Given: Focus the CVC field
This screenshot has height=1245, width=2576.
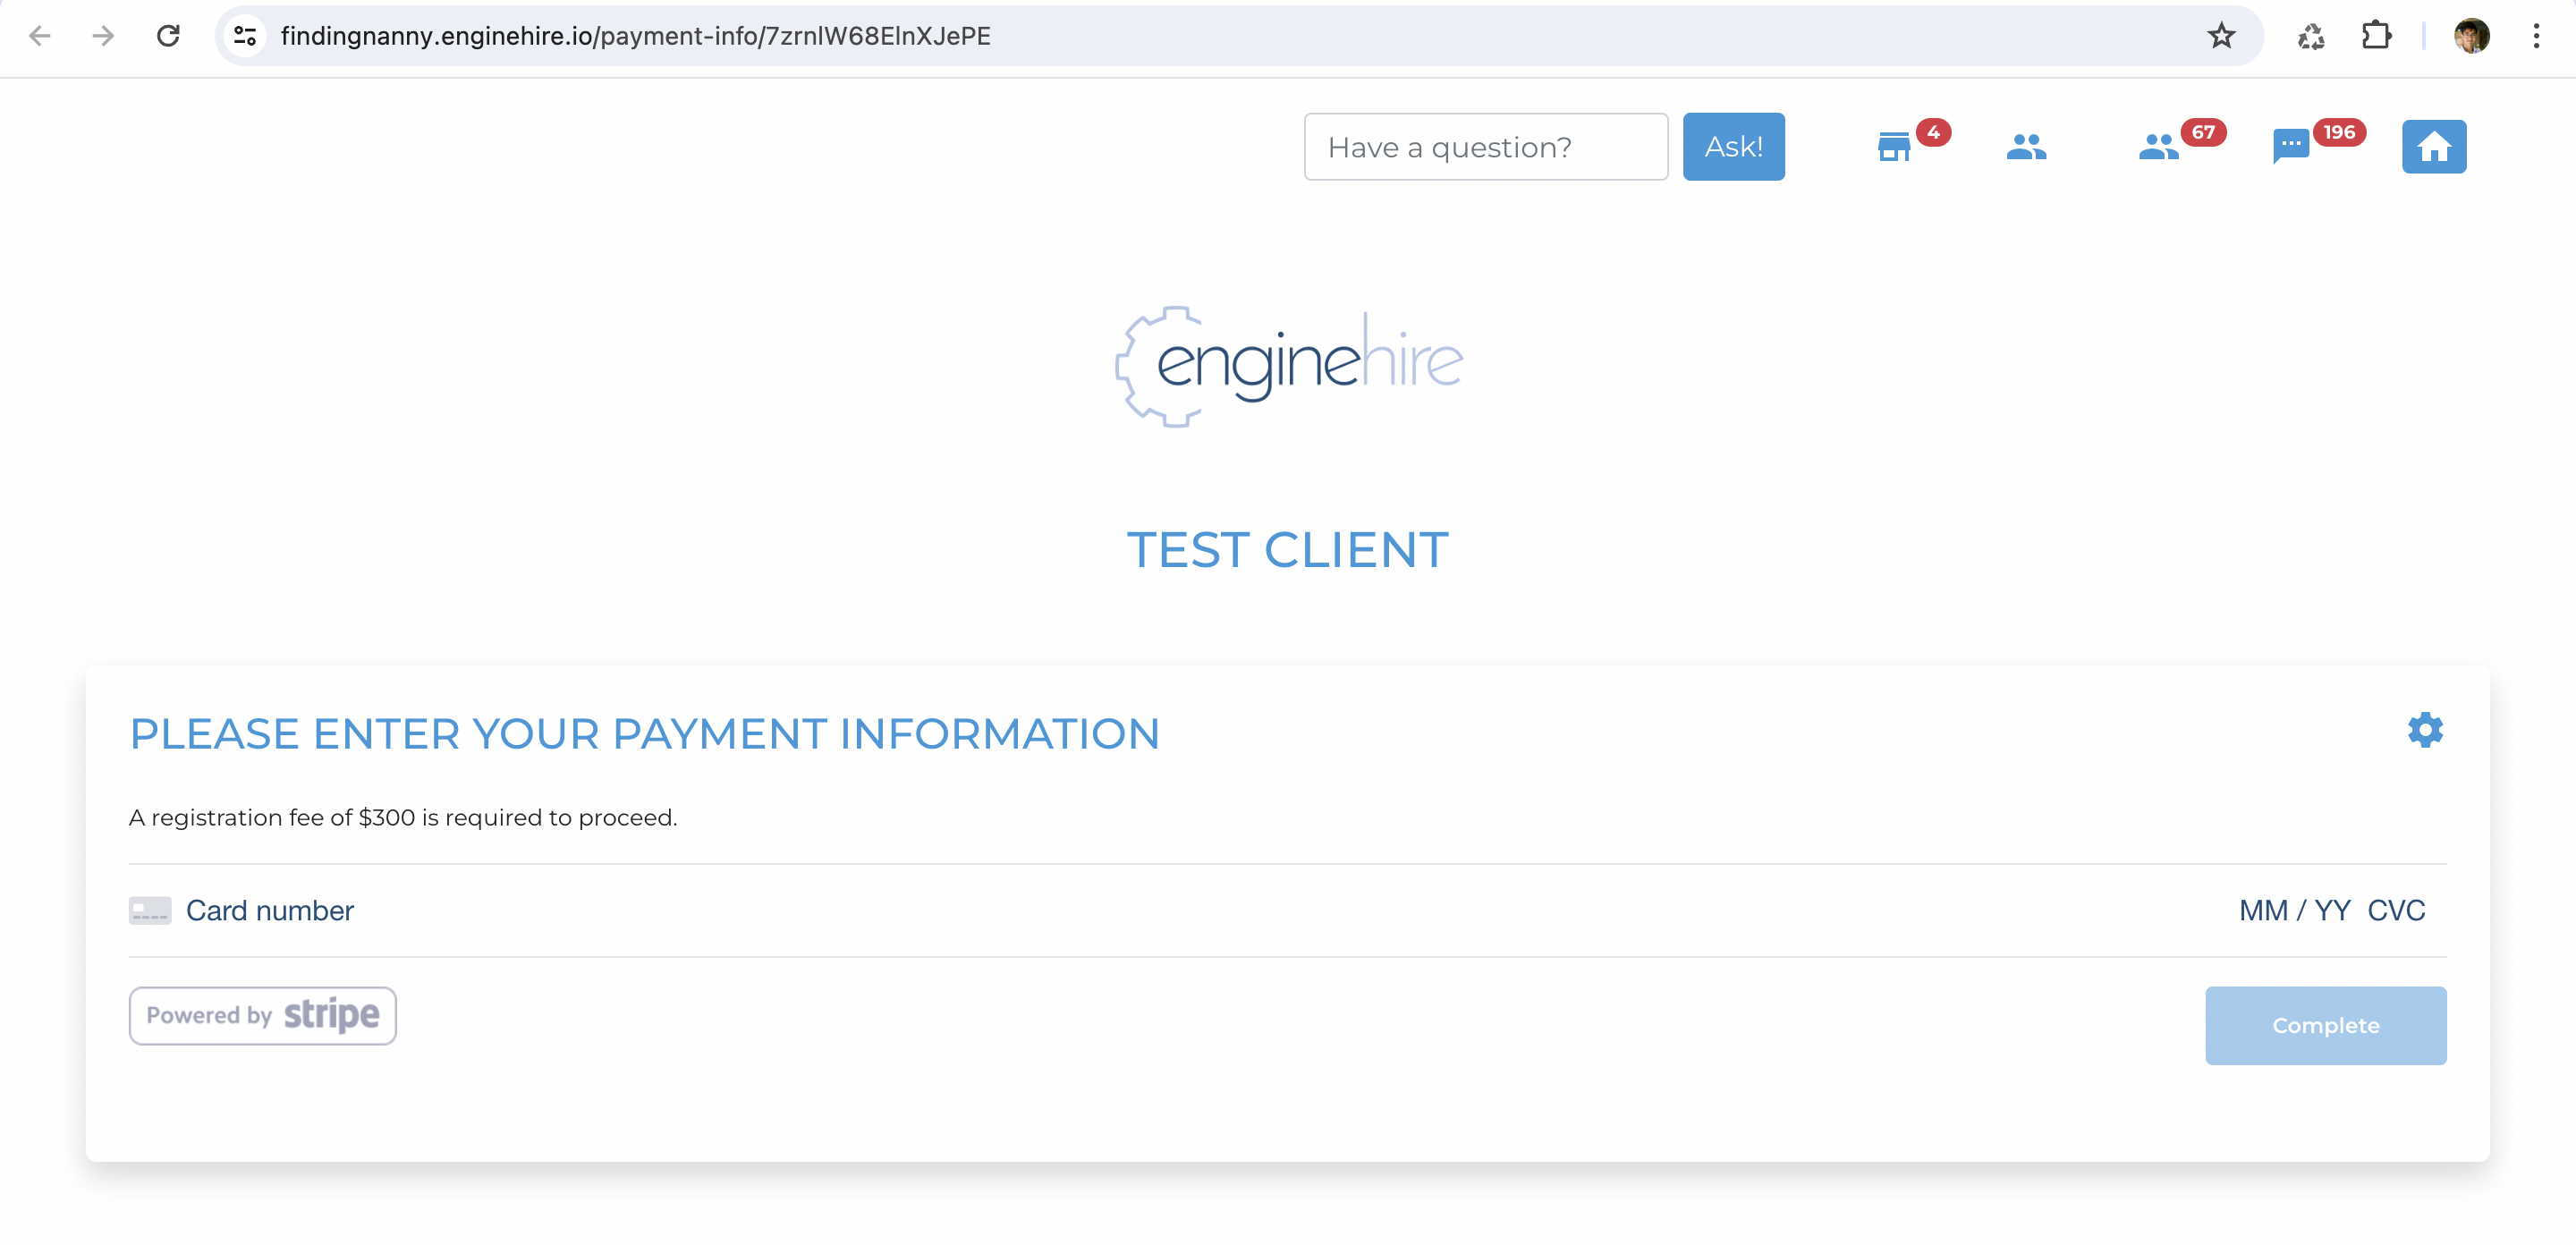Looking at the screenshot, I should pos(2395,910).
